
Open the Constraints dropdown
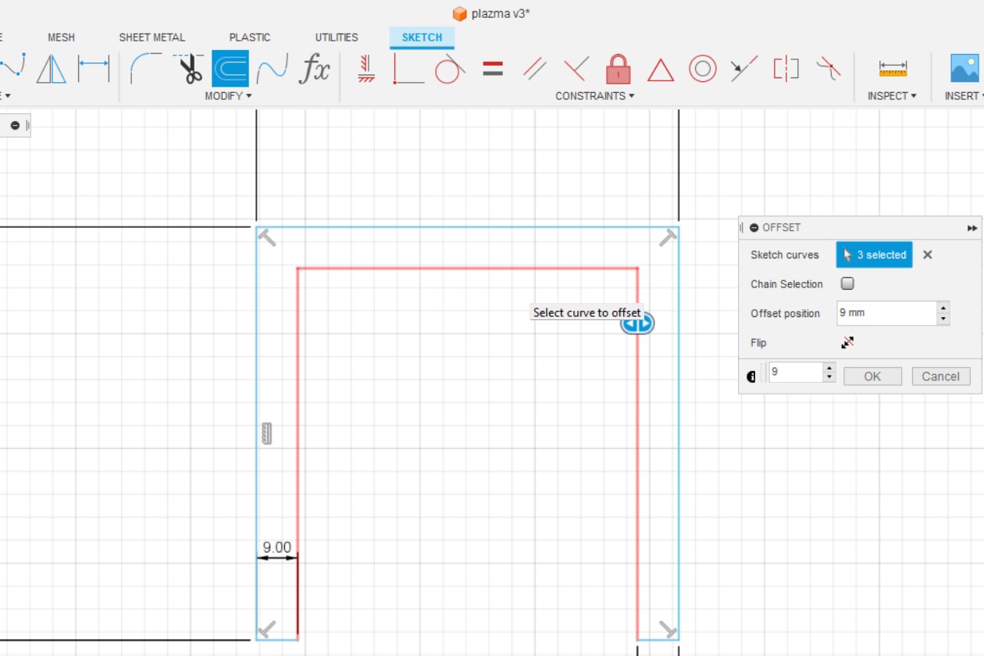(596, 96)
